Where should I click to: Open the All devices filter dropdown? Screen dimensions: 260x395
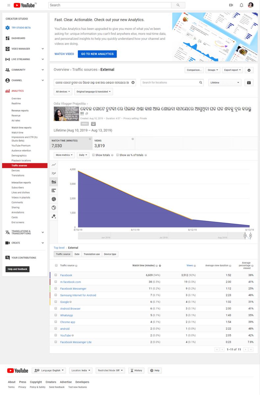(63, 92)
